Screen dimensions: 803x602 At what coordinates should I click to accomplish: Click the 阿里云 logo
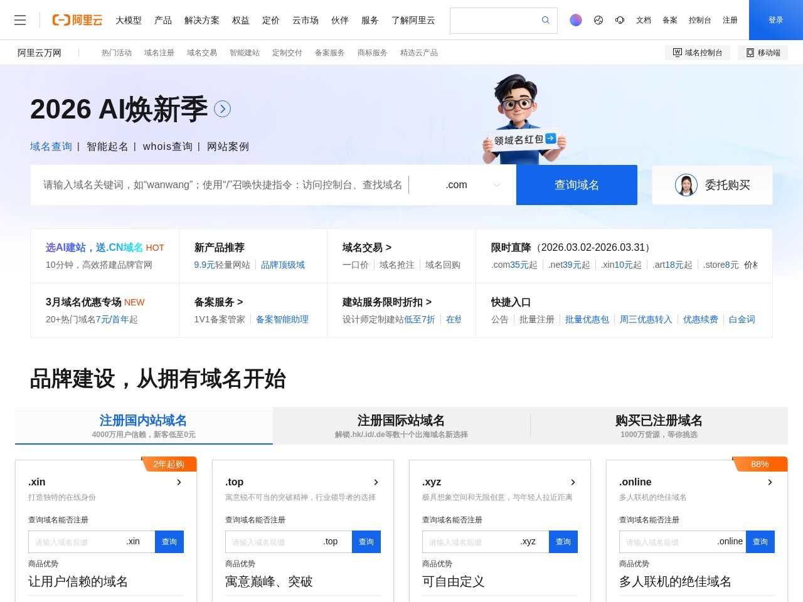[x=77, y=20]
